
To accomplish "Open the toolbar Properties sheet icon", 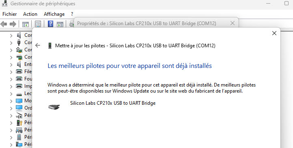I will pos(38,24).
